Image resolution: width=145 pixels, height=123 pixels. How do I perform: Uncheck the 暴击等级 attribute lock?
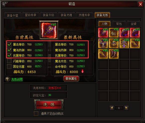point(9,44)
